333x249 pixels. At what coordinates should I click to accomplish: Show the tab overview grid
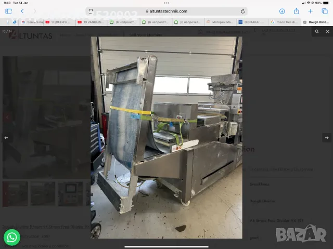[x=324, y=11]
